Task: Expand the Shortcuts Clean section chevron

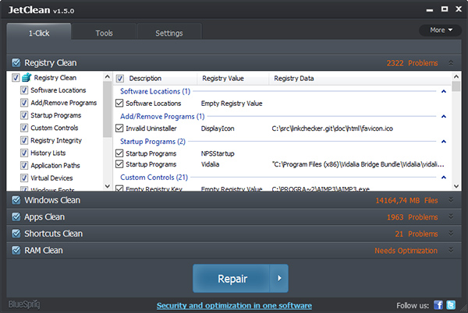Action: [x=450, y=234]
